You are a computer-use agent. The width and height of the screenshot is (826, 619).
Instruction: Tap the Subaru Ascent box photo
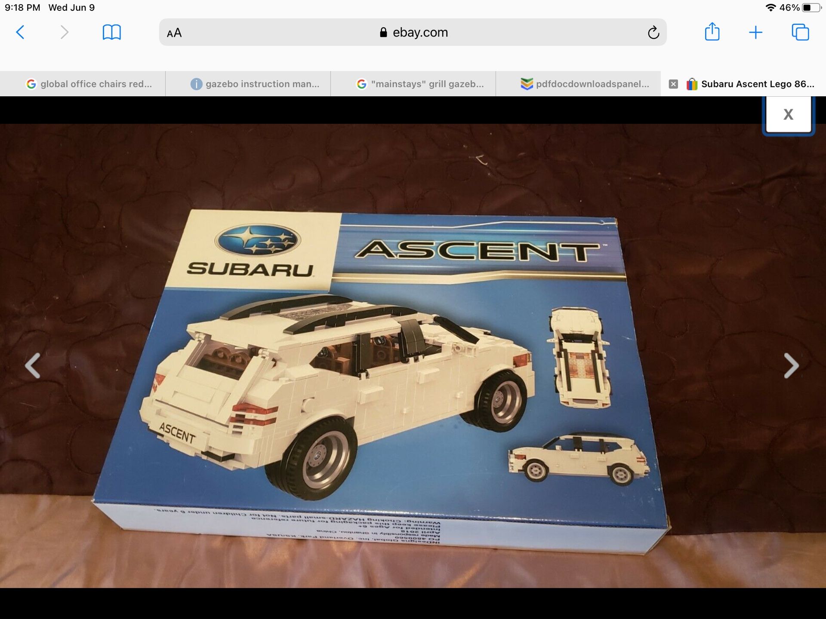point(413,356)
